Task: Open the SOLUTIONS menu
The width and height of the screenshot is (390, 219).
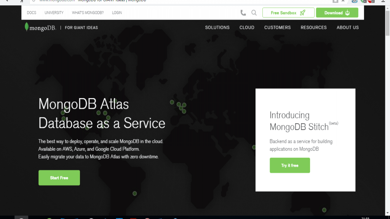Action: tap(217, 27)
